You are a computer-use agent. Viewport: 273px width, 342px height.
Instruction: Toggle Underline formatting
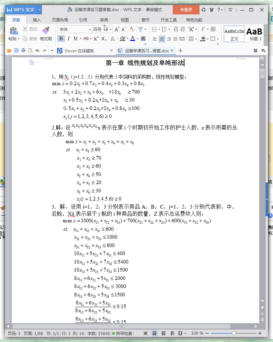pyautogui.click(x=75, y=39)
